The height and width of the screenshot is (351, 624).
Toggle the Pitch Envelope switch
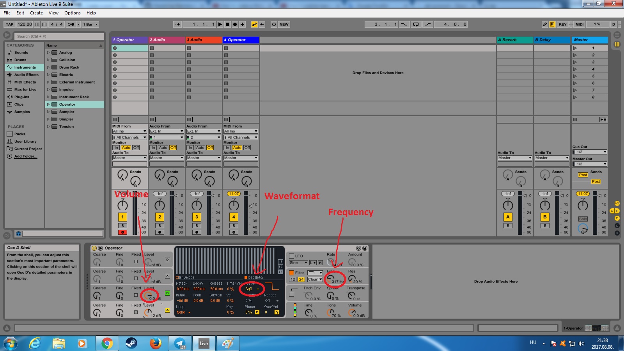pos(291,294)
